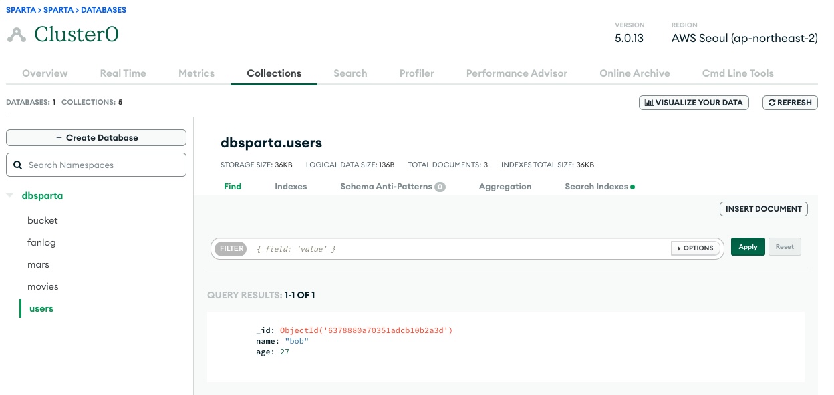
Task: Apply the query filter
Action: click(748, 247)
